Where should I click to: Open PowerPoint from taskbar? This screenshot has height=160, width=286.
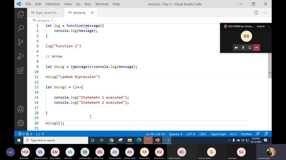[x=158, y=140]
